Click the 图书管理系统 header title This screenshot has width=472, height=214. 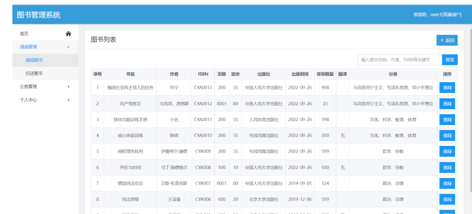tap(38, 15)
